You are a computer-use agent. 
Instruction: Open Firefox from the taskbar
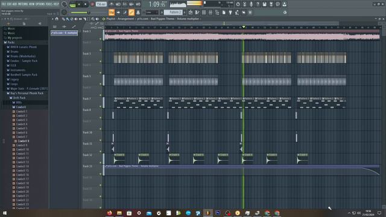tap(110, 213)
